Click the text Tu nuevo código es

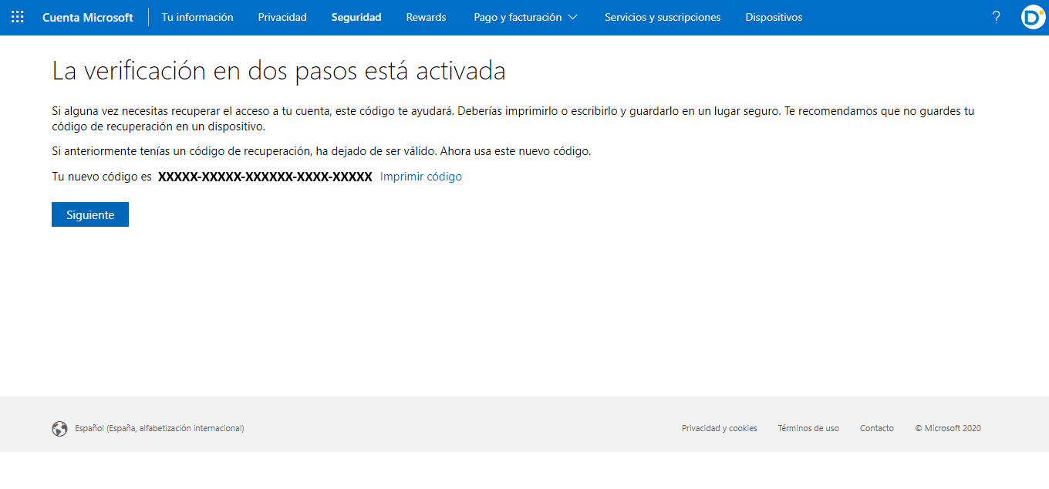click(x=102, y=177)
